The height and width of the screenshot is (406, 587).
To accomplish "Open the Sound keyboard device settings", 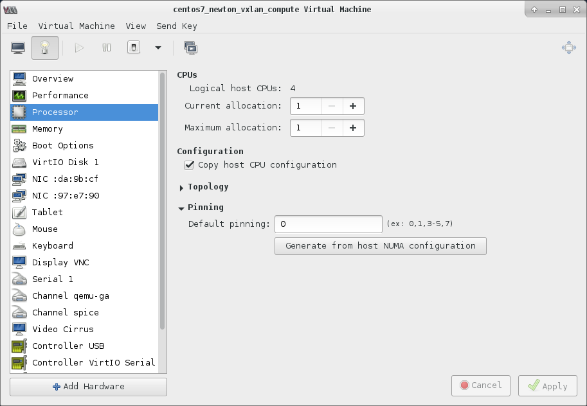I will [51, 245].
